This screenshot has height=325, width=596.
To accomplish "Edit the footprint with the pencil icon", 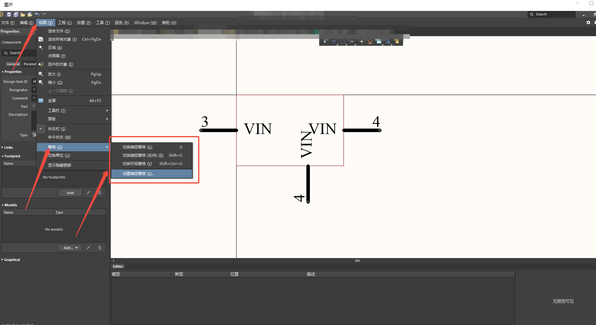I will click(88, 193).
